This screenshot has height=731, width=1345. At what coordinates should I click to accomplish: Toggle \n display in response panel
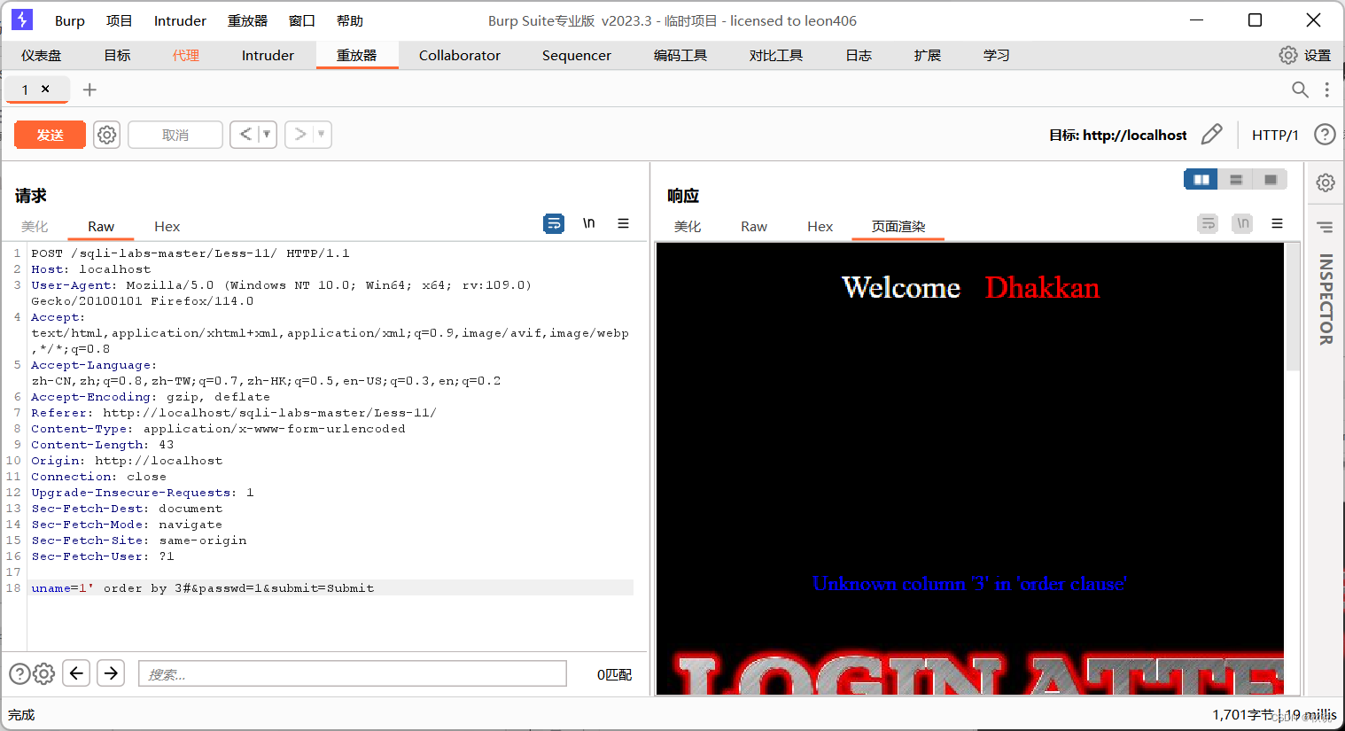pos(1243,223)
